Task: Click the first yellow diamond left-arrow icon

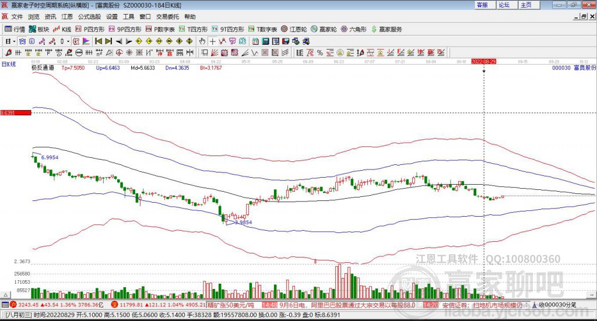Action: [x=139, y=41]
